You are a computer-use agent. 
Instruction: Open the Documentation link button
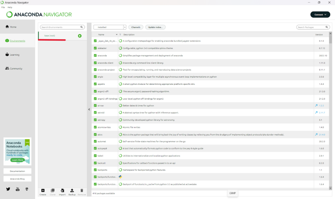tap(18, 171)
